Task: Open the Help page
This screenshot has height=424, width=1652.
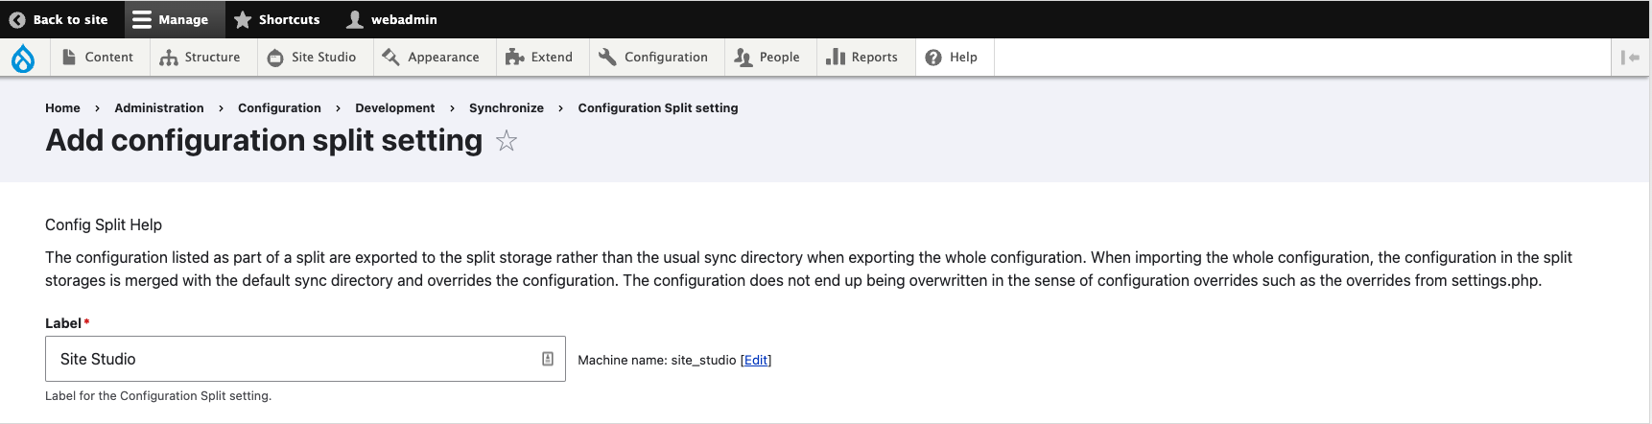Action: coord(952,58)
